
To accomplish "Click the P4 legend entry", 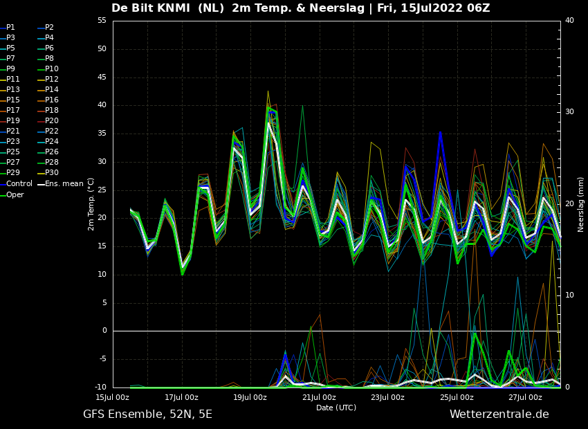I will coord(46,38).
